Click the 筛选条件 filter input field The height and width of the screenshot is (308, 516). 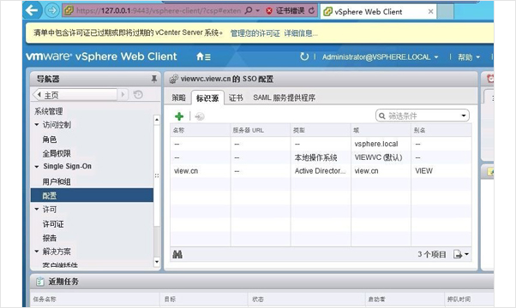(x=423, y=115)
